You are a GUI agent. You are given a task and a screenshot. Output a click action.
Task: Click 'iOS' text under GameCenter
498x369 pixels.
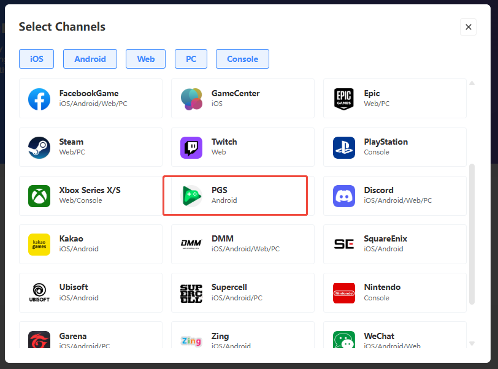pos(217,104)
